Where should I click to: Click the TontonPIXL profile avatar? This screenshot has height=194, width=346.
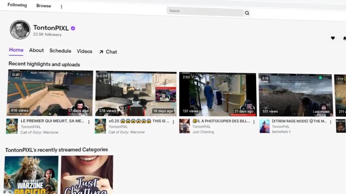pos(20,30)
